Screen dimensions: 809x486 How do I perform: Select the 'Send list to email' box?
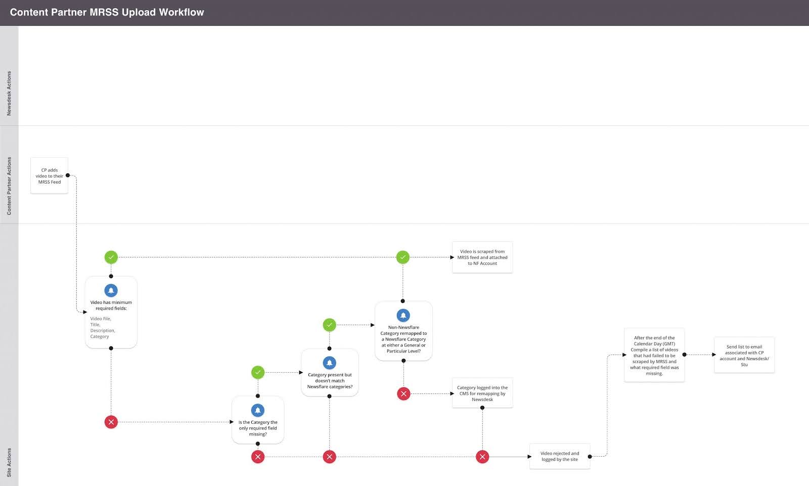click(x=744, y=355)
